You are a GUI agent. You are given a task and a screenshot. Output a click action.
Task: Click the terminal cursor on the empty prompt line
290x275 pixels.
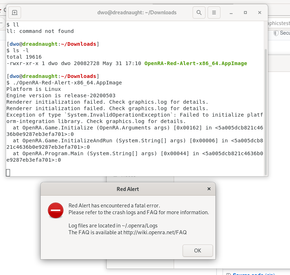point(8,173)
